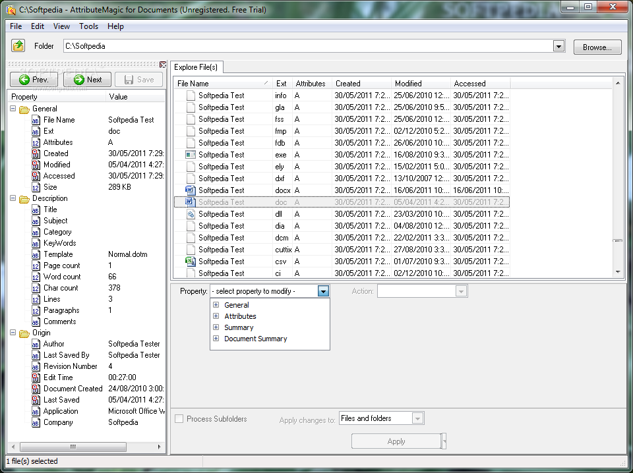Image resolution: width=633 pixels, height=473 pixels.
Task: Click the dll file icon
Action: coord(191,213)
